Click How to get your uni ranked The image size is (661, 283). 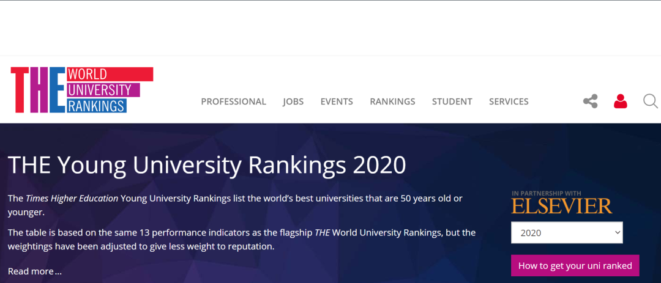point(575,266)
